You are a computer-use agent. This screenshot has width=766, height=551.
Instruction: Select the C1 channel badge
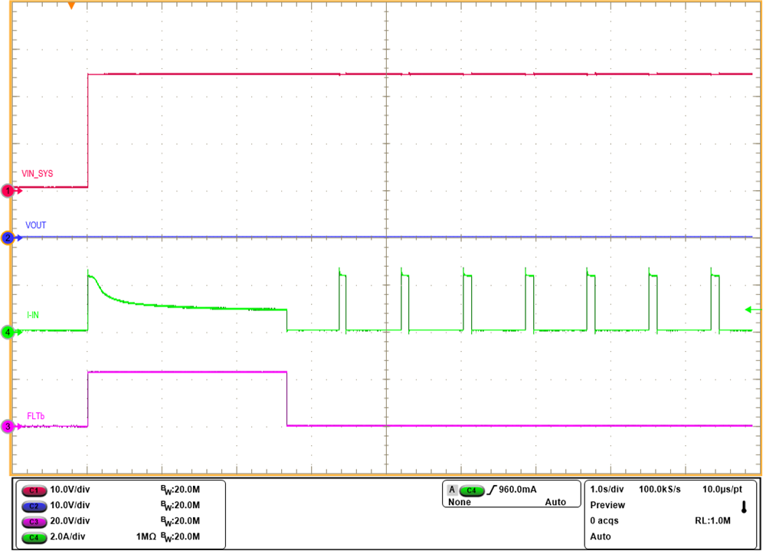[x=36, y=491]
